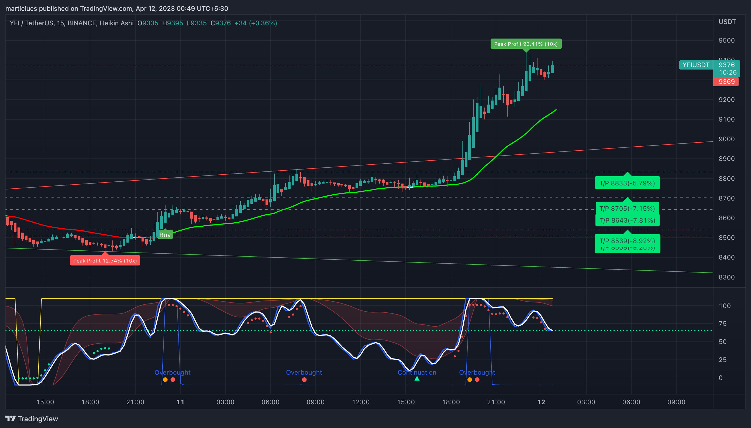Select the YFIUSDT price tag on right axis

coord(696,65)
